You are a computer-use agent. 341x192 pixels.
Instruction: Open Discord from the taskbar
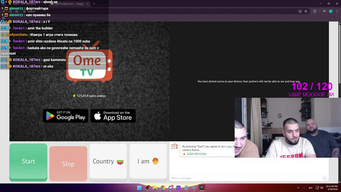pos(171,188)
